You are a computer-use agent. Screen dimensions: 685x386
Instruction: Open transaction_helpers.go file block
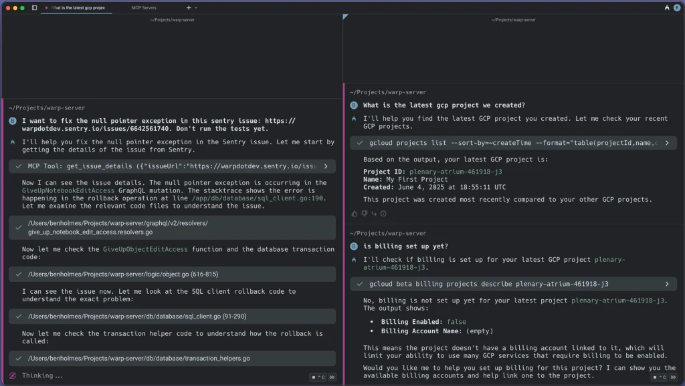point(172,359)
